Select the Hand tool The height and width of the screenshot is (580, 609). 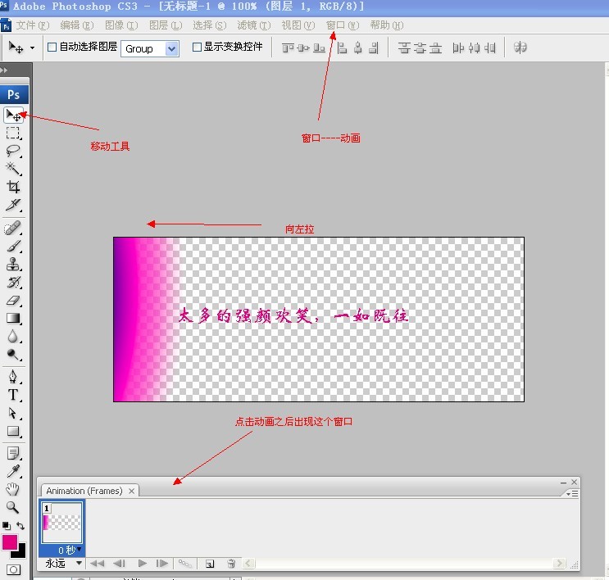coord(13,489)
